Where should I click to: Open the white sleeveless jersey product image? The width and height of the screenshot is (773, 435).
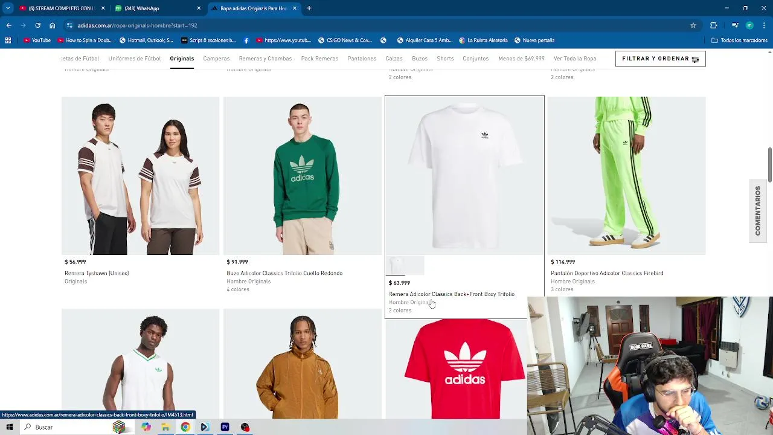140,364
